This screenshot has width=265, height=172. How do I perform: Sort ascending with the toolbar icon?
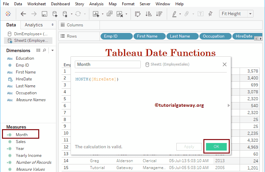pyautogui.click(x=148, y=14)
